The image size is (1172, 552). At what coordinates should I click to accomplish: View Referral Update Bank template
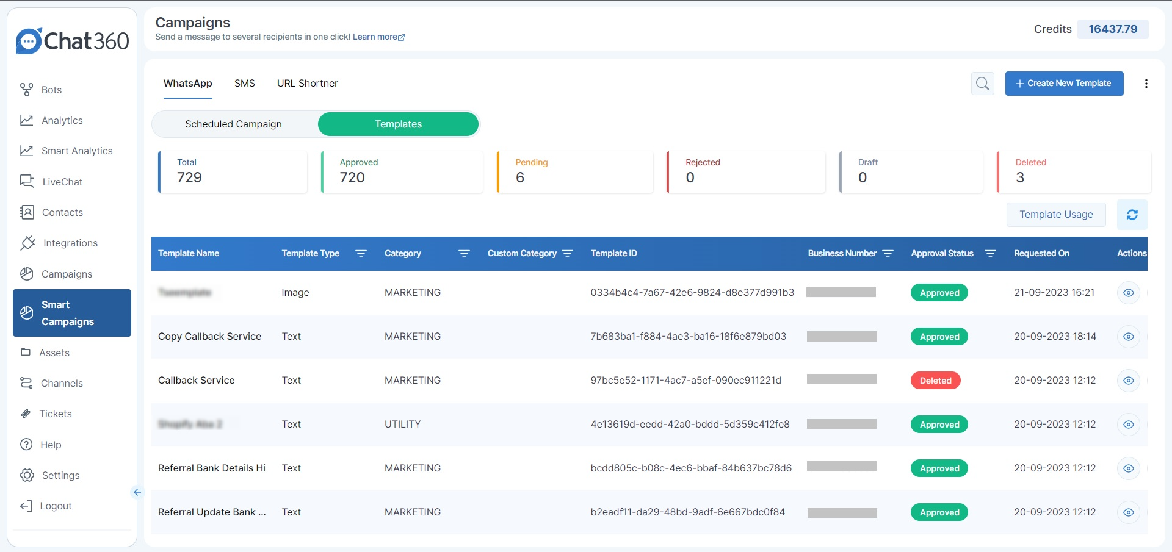click(x=1129, y=512)
